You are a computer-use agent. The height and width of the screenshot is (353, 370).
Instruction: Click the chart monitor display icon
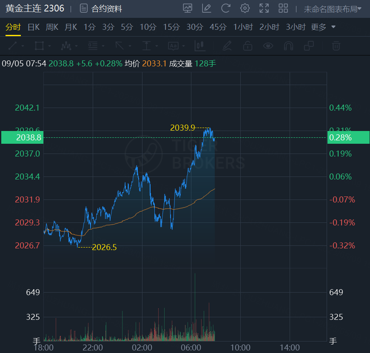pyautogui.click(x=187, y=8)
